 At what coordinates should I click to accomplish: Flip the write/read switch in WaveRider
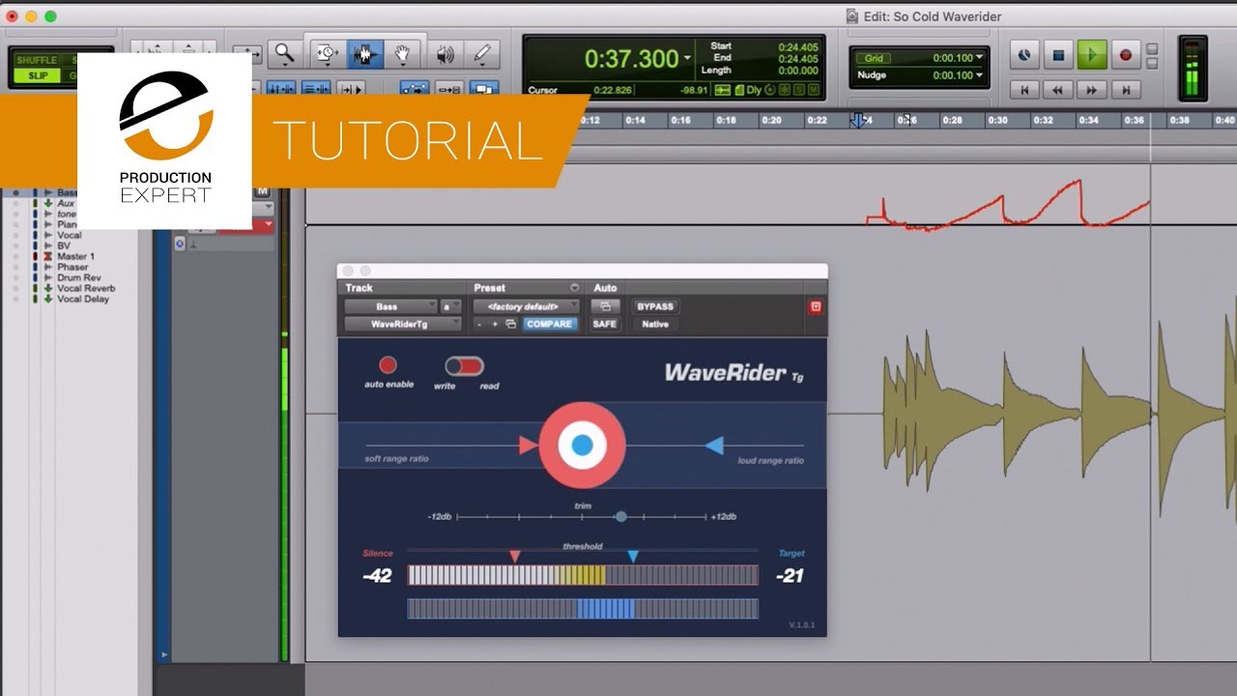[x=464, y=366]
